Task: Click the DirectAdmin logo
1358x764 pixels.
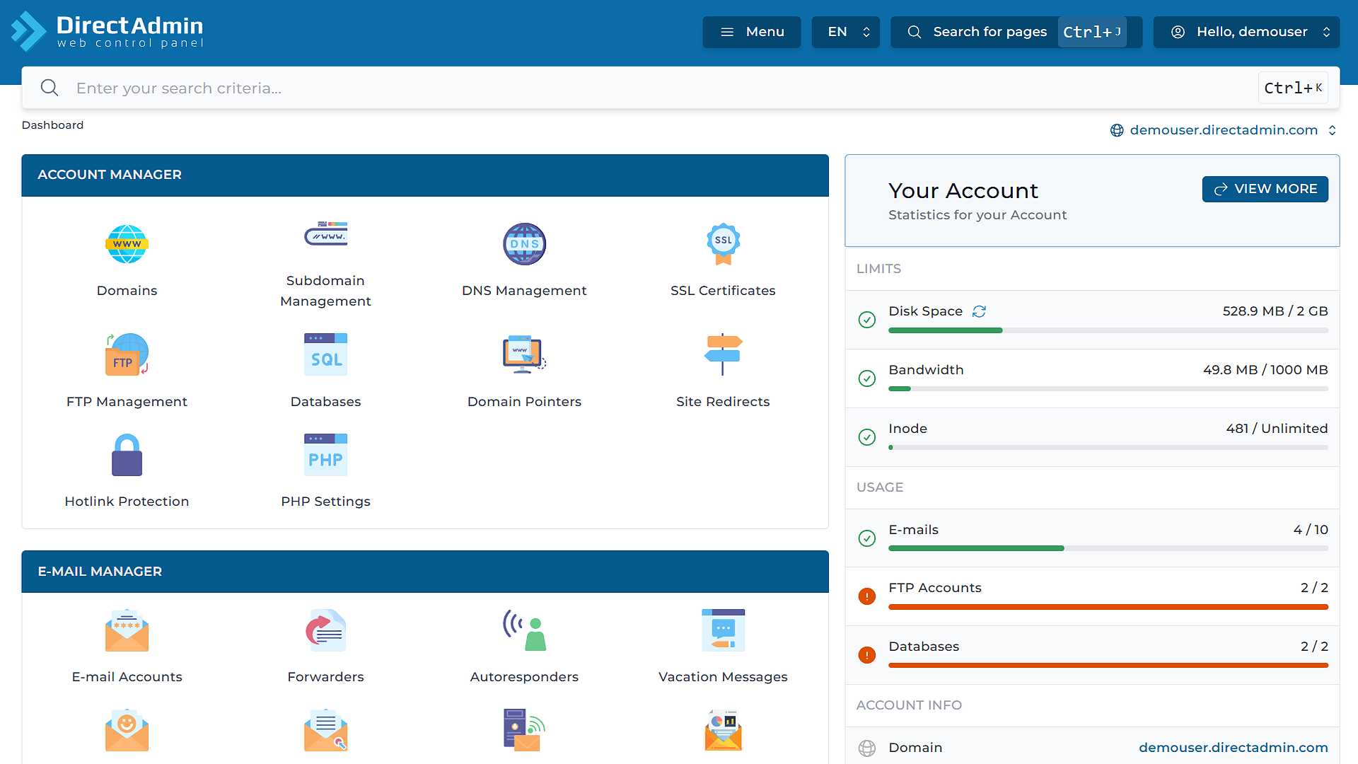Action: click(x=108, y=31)
